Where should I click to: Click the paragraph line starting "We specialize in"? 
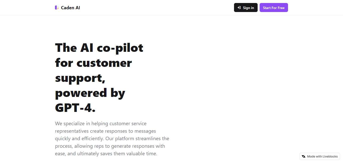(101, 123)
